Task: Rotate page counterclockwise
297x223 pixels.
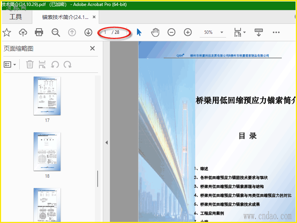Action: [55, 64]
